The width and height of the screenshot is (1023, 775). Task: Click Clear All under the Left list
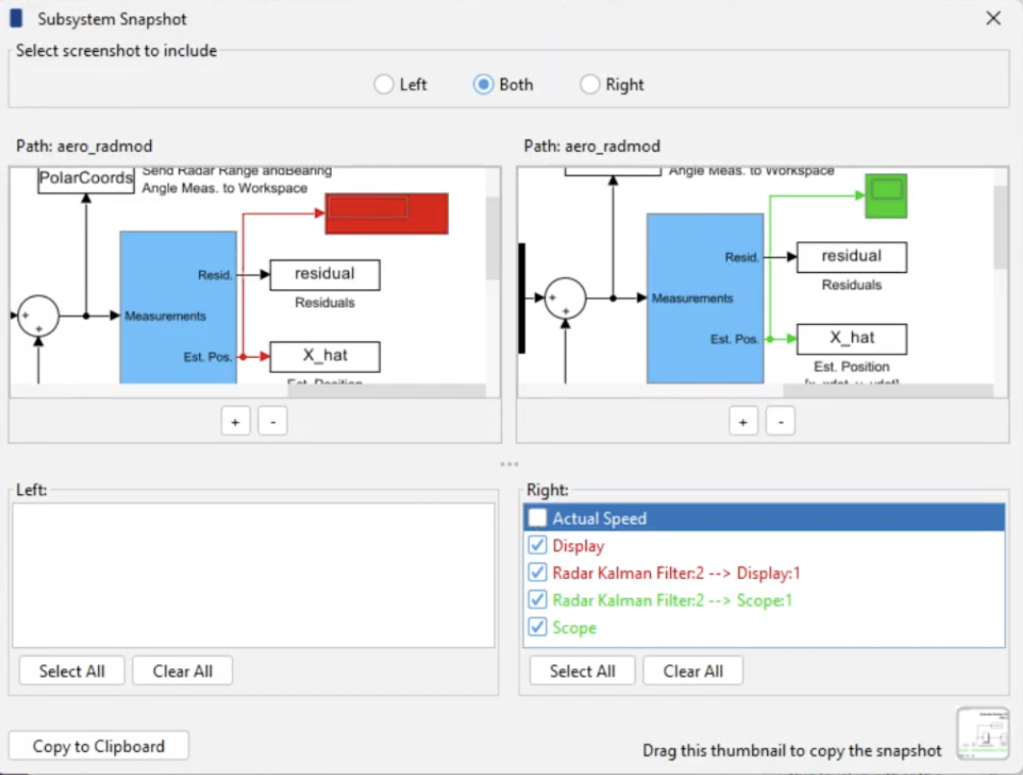182,670
